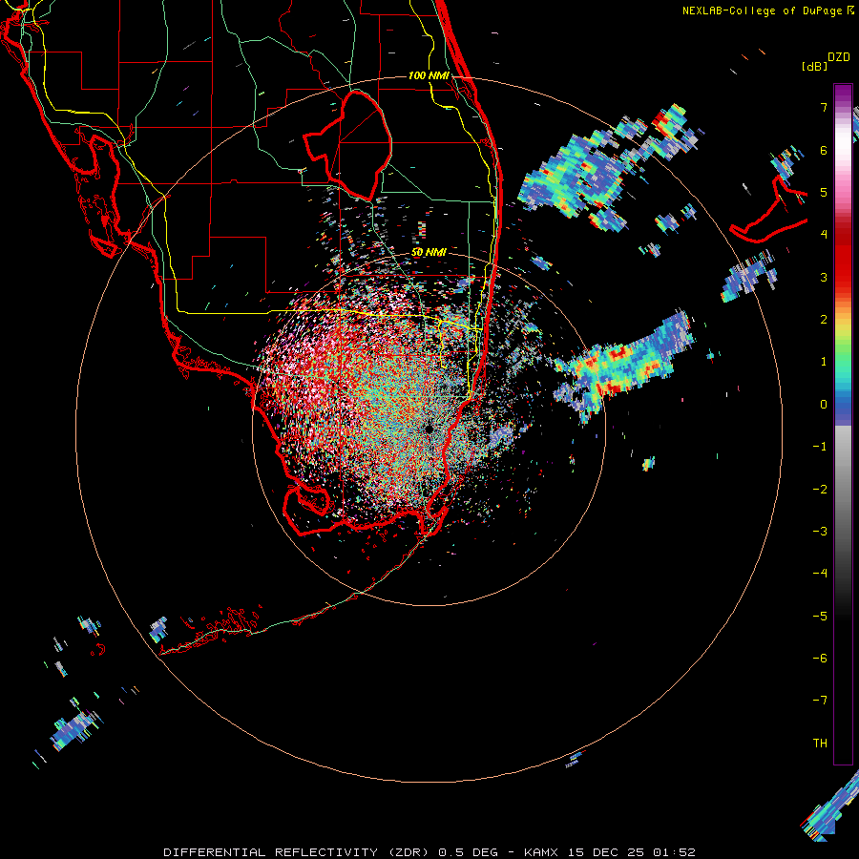This screenshot has width=859, height=859.
Task: Click the black KAMX radar site dot
Action: pyautogui.click(x=429, y=429)
